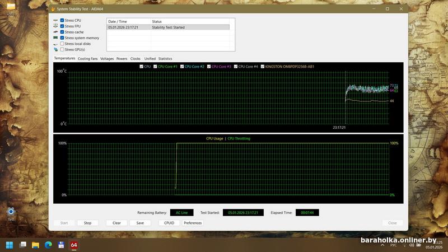448x252 pixels.
Task: Click the Task View taskbar icon
Action: tap(23, 245)
